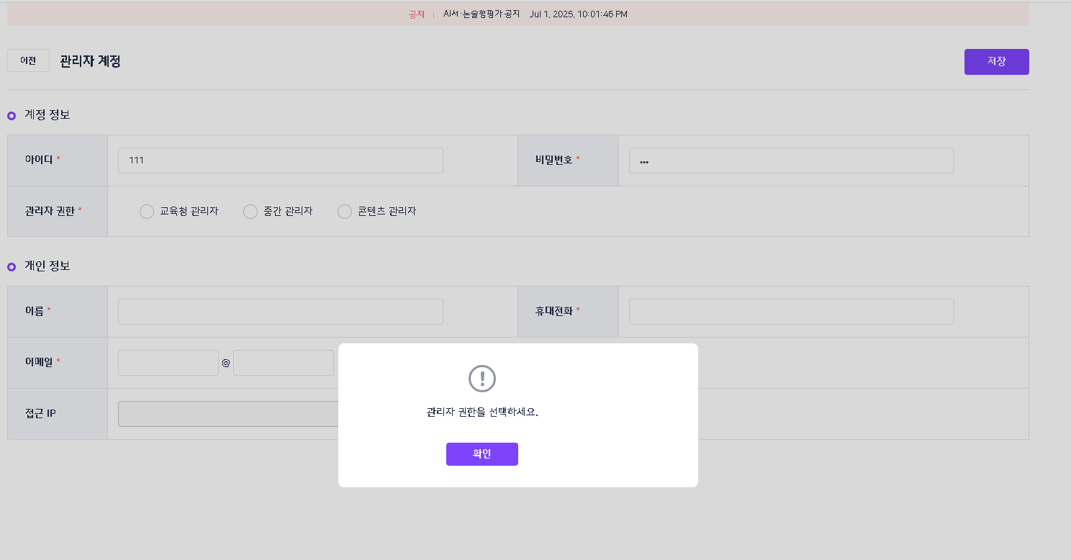Viewport: 1071px width, 560px height.
Task: Click the email domain field after @
Action: coord(284,363)
